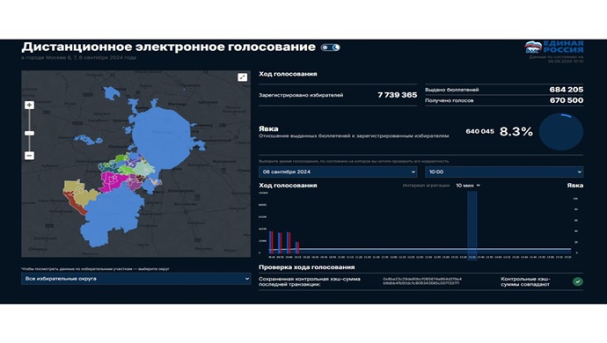Click the turnout donut chart
Screen dimensions: 607x343
561,132
